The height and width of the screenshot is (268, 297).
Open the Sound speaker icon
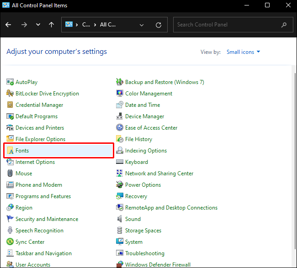coord(120,219)
